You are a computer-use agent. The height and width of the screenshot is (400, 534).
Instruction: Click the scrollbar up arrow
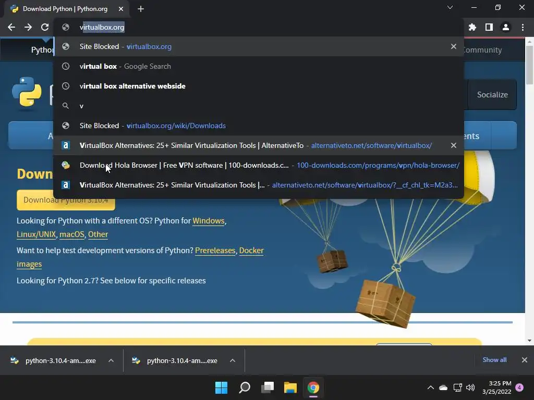click(x=529, y=42)
